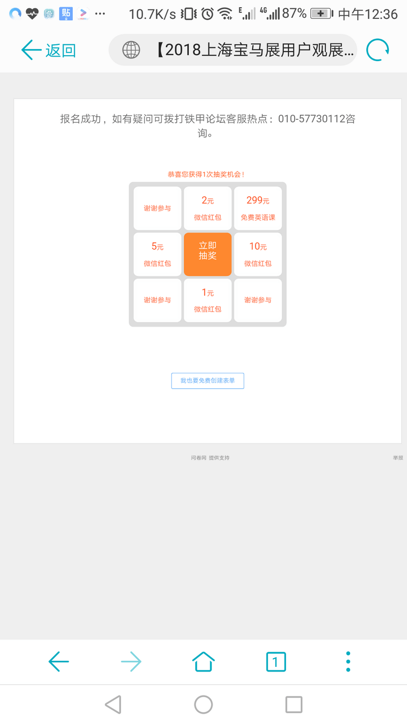
Task: Open tab switcher showing 1 tab
Action: coord(276,662)
